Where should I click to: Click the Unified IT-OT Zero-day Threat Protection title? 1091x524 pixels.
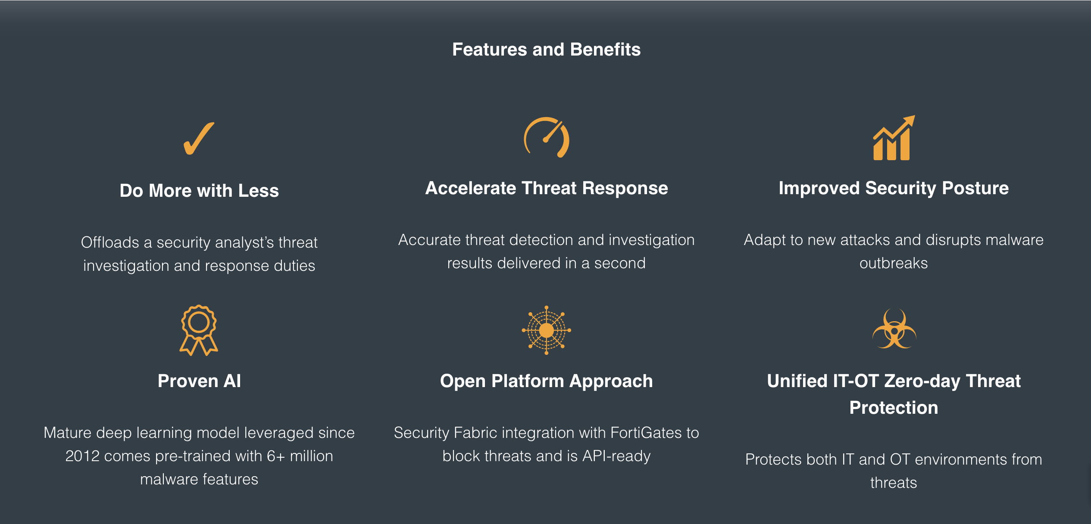[x=894, y=394]
